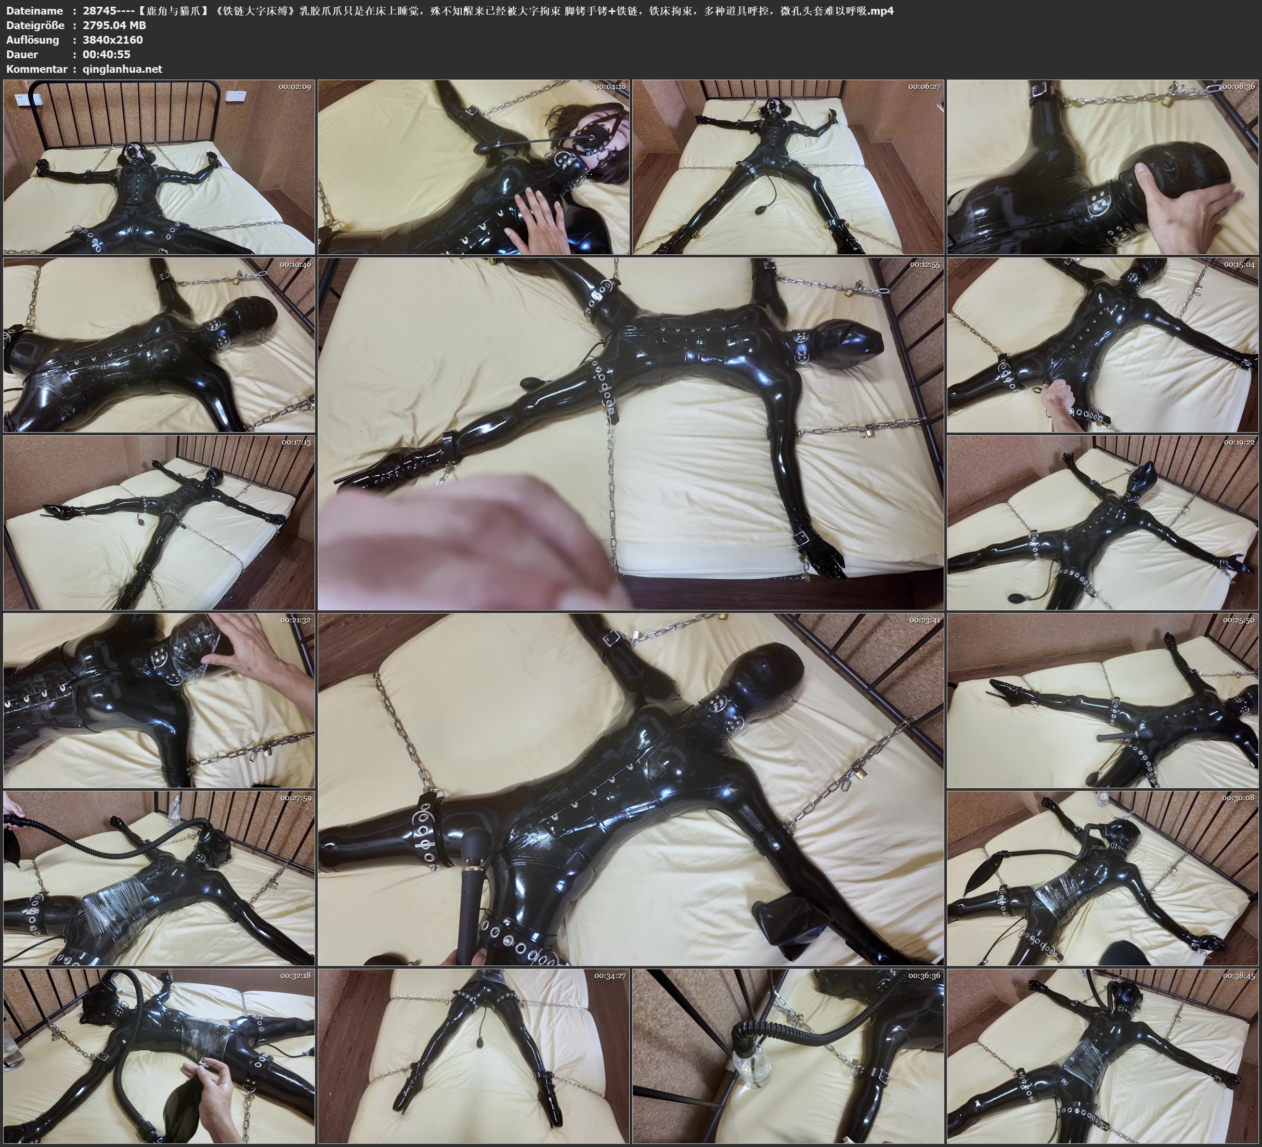Click the frame labeled 00:21:32

coord(159,700)
